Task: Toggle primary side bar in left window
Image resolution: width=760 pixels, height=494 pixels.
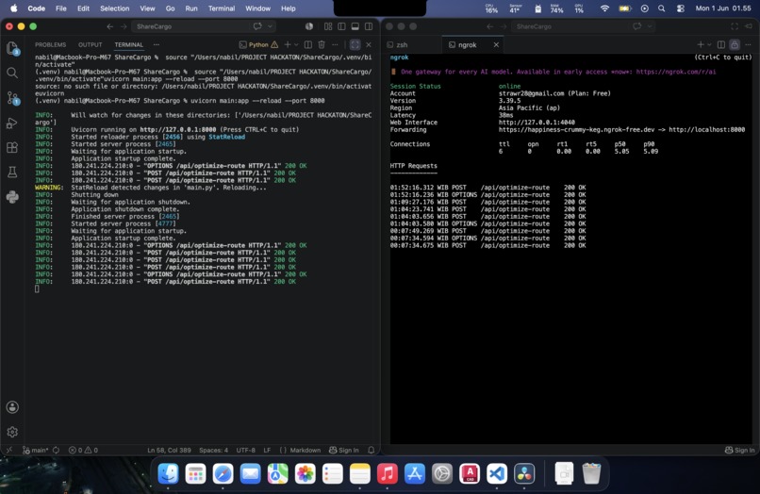Action: tap(341, 26)
